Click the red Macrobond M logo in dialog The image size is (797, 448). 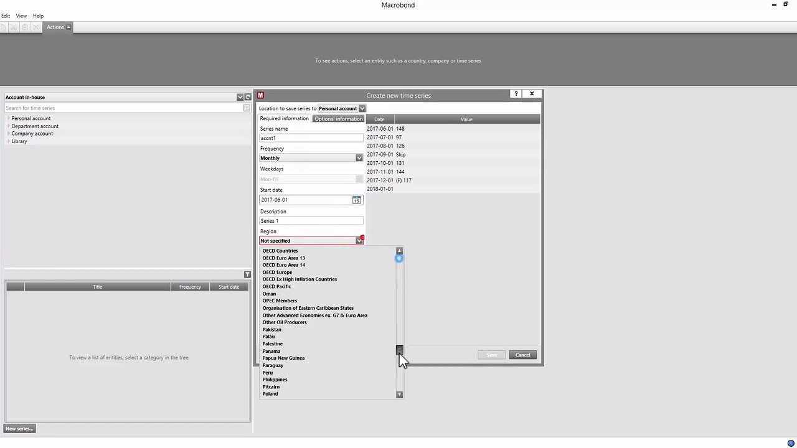click(x=260, y=95)
